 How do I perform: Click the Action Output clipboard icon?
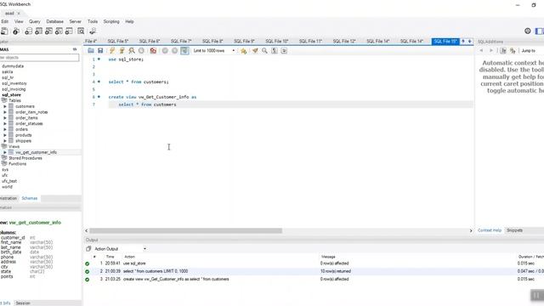click(88, 249)
